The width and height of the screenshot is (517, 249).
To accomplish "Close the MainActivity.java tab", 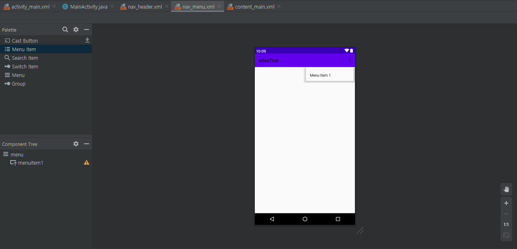I will (112, 7).
